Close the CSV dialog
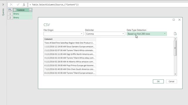The image size is (188, 105). pos(179,20)
